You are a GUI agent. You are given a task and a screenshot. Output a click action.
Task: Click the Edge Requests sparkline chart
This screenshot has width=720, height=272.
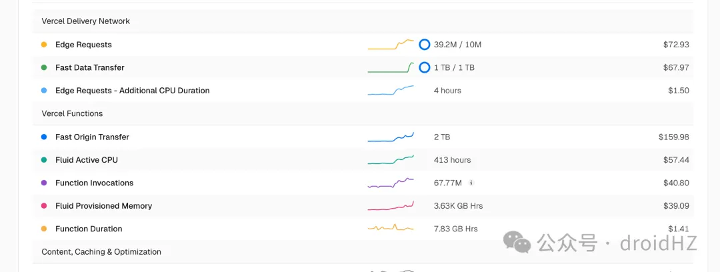tap(391, 45)
